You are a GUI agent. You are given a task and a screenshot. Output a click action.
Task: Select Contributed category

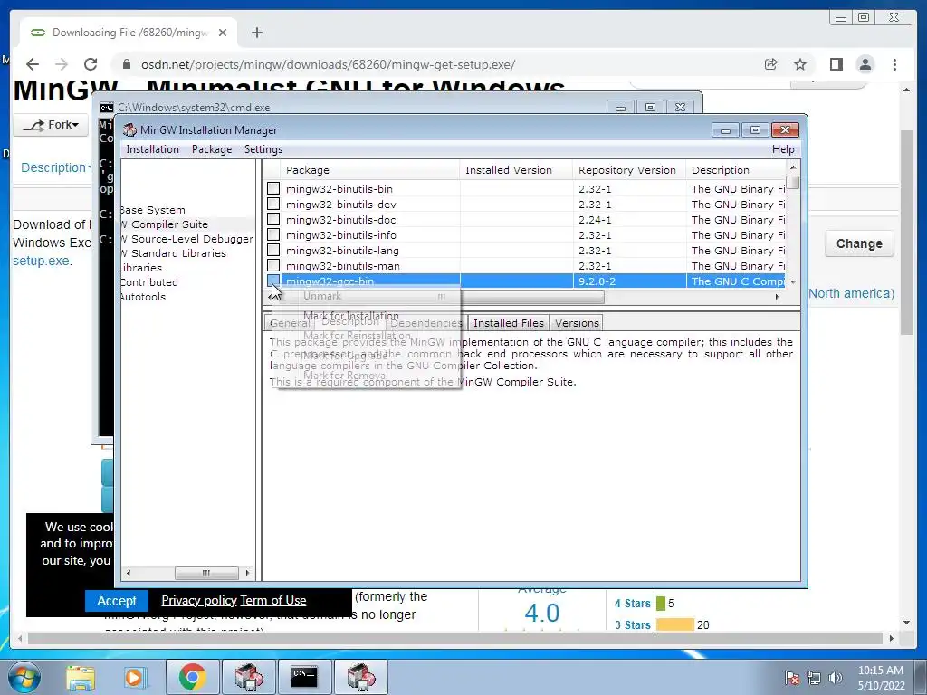pyautogui.click(x=149, y=282)
